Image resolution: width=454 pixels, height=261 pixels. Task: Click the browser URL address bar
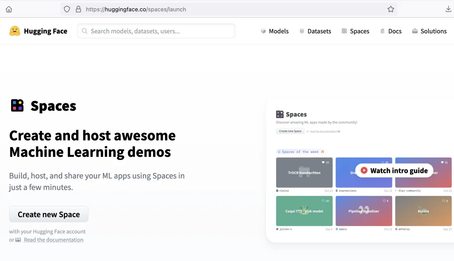[x=230, y=9]
